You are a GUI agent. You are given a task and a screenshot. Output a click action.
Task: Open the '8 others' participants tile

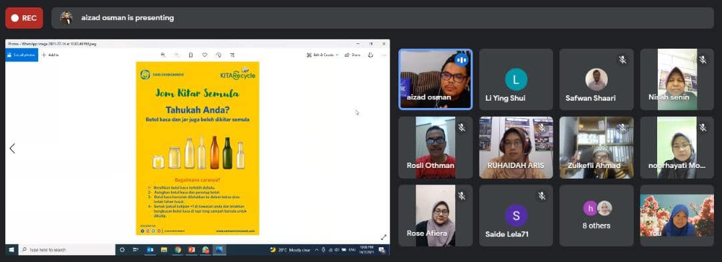pyautogui.click(x=596, y=215)
